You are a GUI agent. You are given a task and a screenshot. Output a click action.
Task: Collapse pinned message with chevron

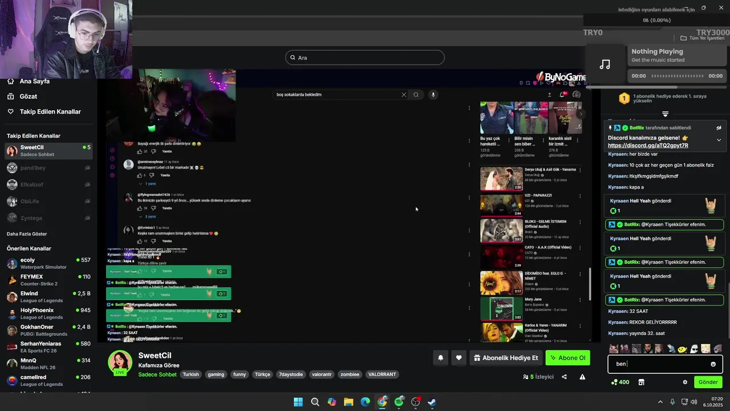click(x=719, y=140)
